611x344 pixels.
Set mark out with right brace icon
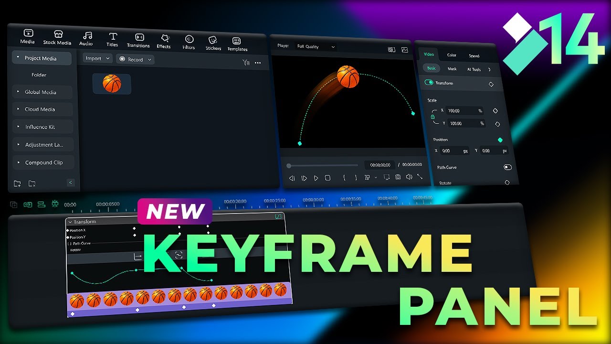tap(356, 177)
